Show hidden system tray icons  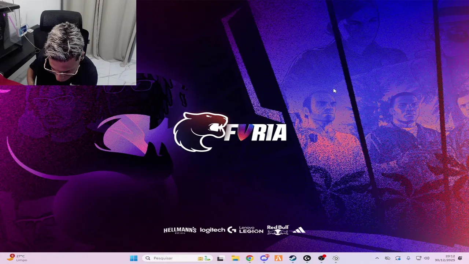tap(377, 258)
